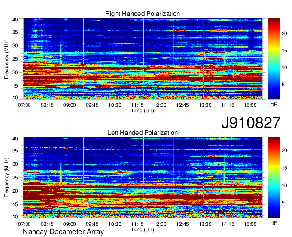
Task: Click the 'Right Handed Polarization' plot title
Action: pos(143,14)
